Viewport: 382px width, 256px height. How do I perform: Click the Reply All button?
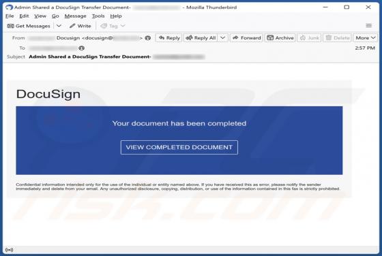(x=201, y=38)
